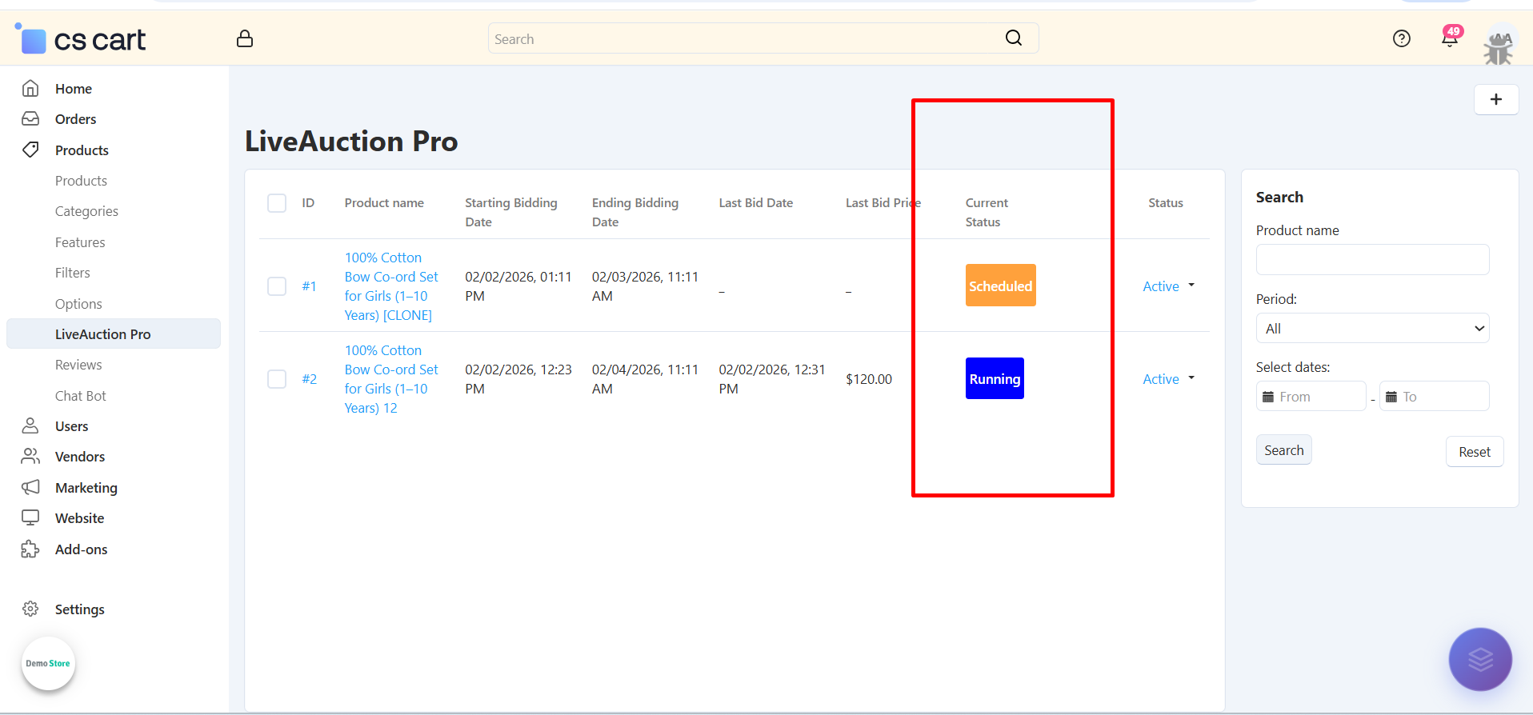The width and height of the screenshot is (1533, 715).
Task: Open notifications bell with 49 badge
Action: [x=1450, y=38]
